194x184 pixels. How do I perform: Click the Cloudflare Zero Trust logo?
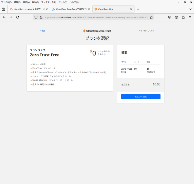(97, 31)
